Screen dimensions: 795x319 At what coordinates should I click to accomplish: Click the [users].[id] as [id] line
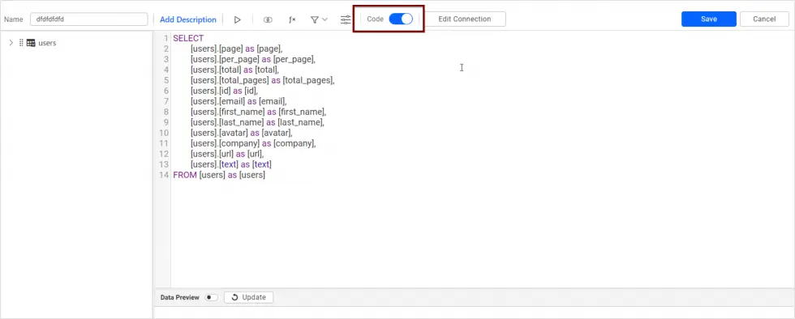225,91
